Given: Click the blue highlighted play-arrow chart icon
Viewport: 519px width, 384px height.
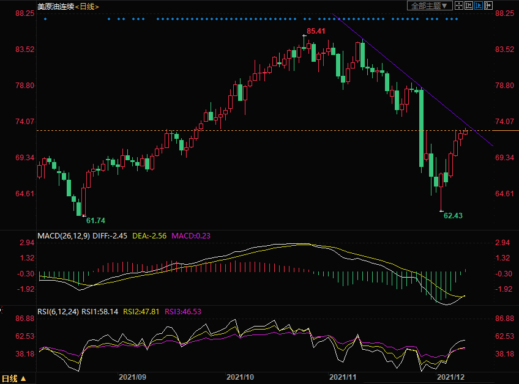Looking at the screenshot, I should pyautogui.click(x=479, y=6).
